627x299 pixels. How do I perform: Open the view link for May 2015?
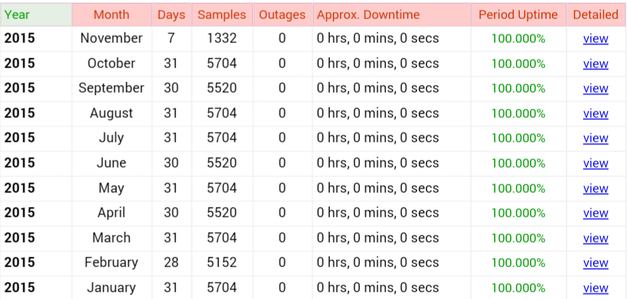(595, 188)
